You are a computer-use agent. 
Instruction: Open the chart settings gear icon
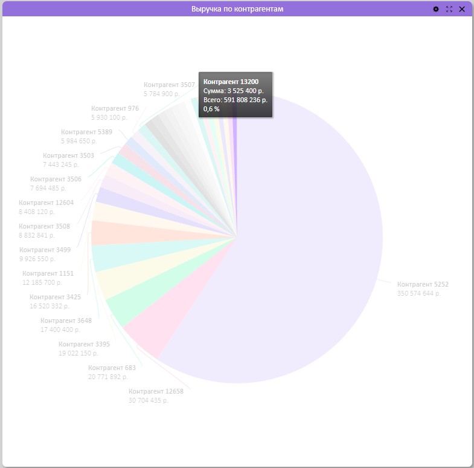point(435,9)
